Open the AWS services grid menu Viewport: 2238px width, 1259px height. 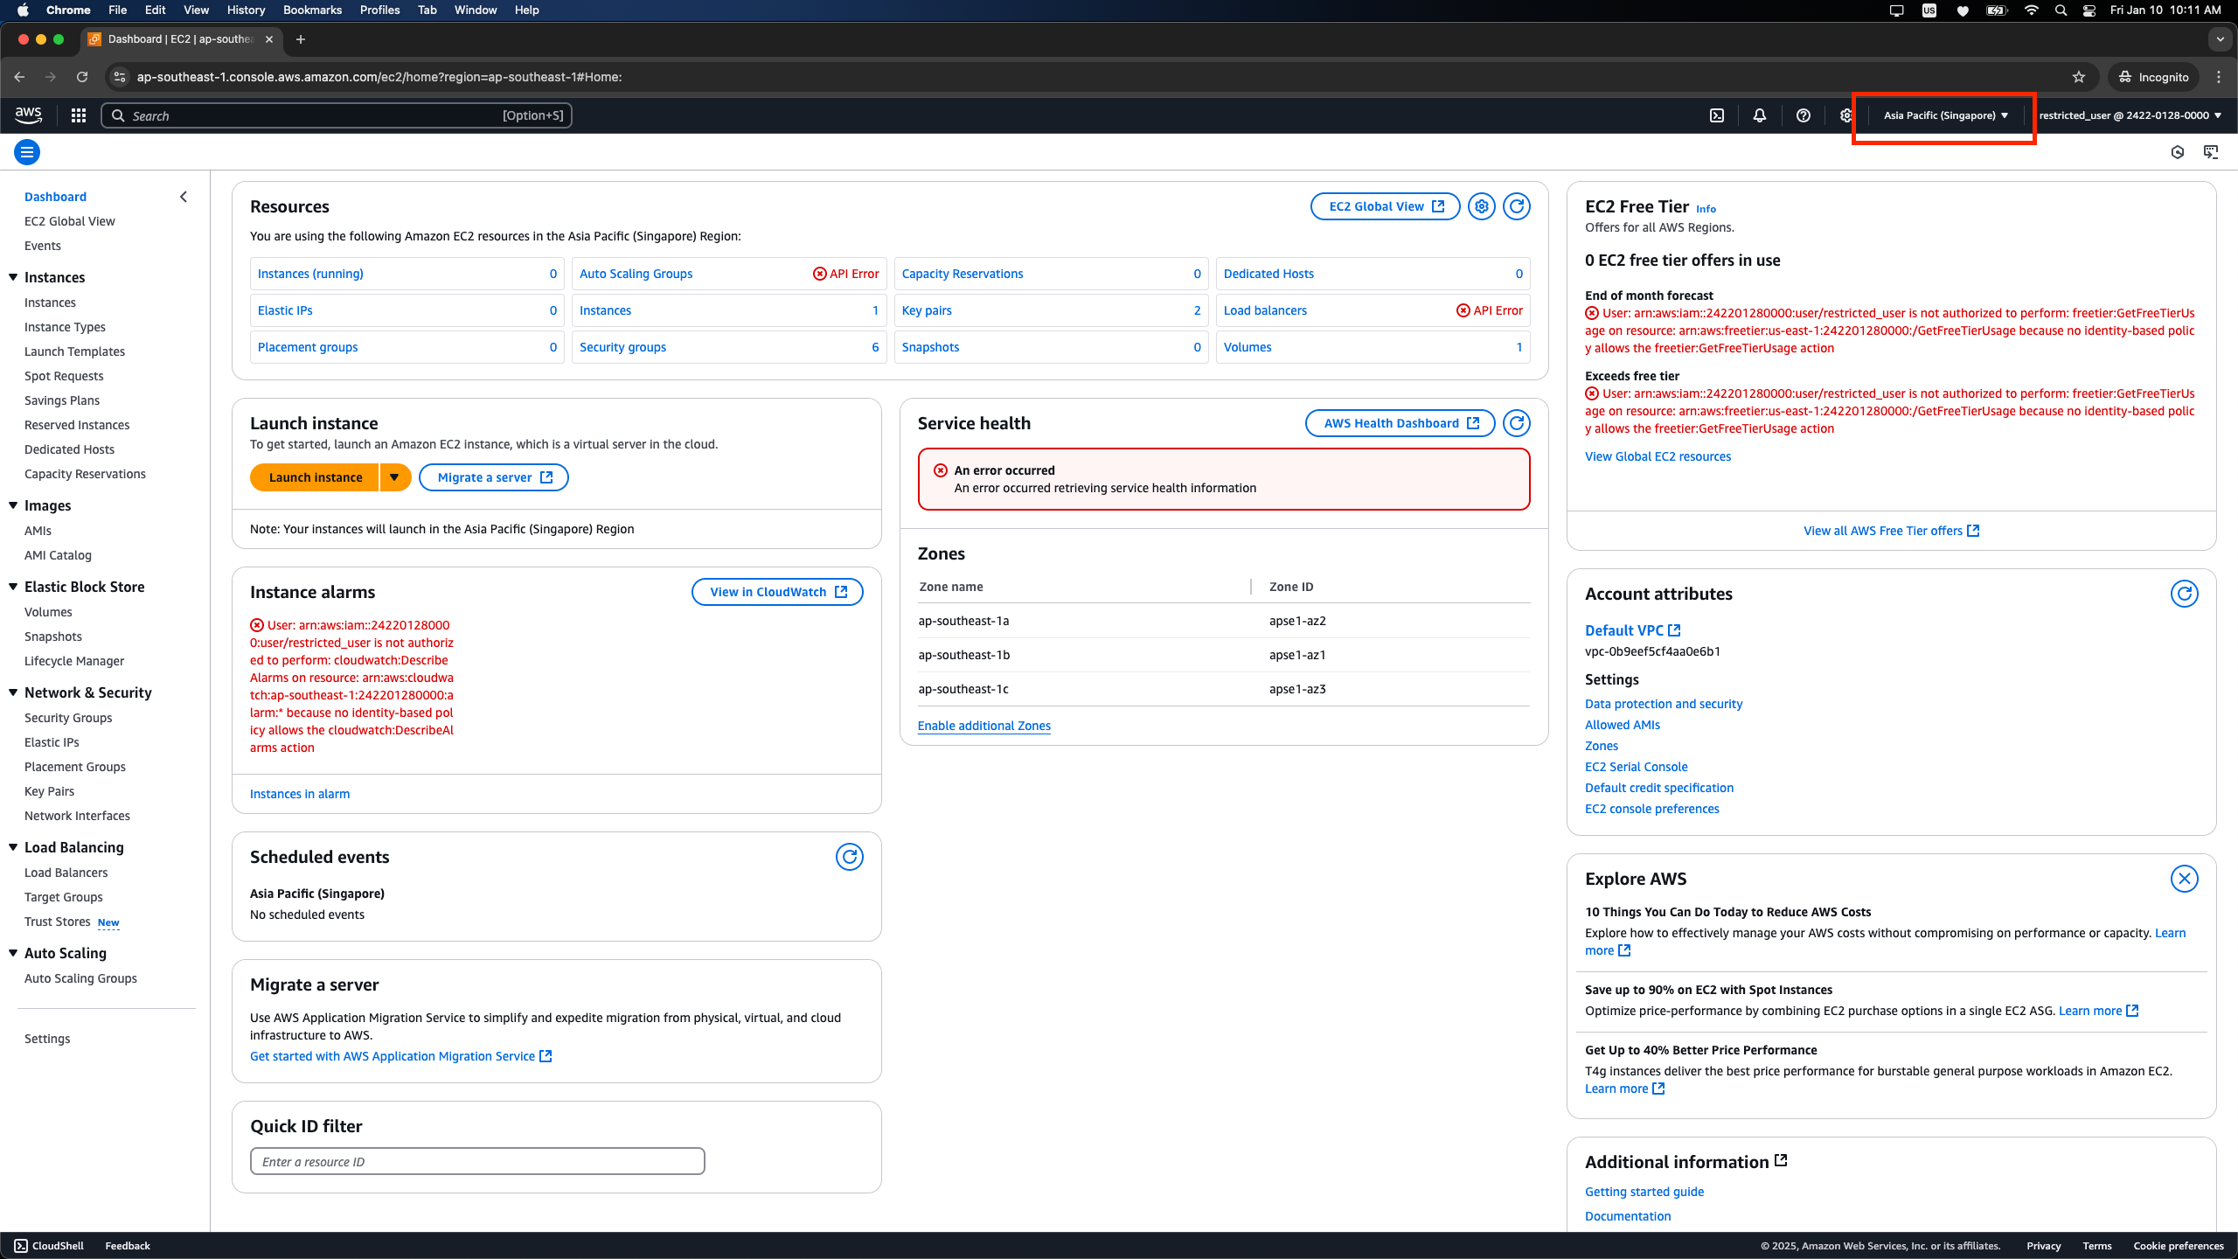(x=79, y=115)
